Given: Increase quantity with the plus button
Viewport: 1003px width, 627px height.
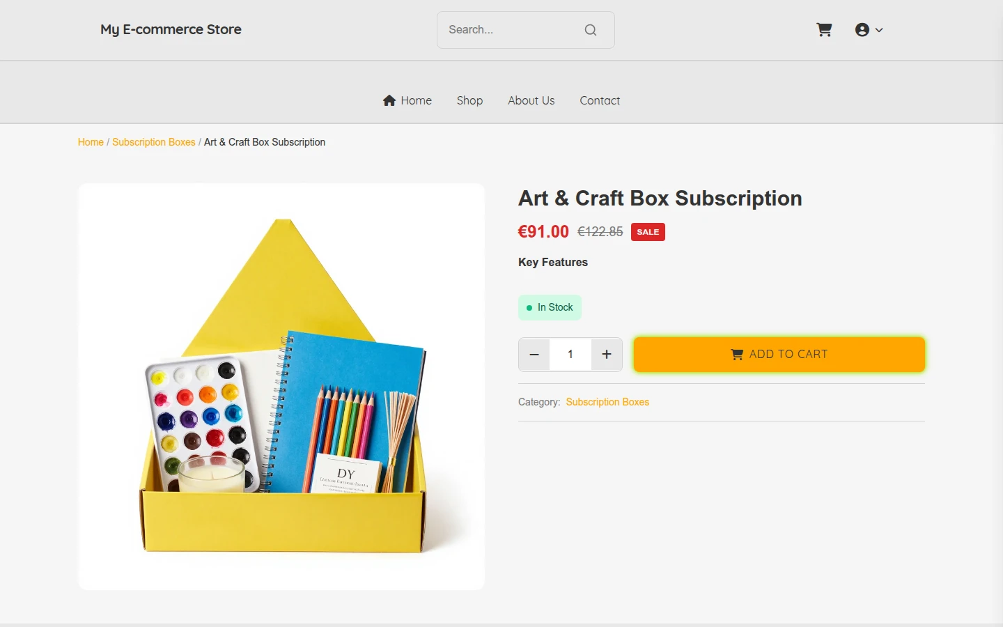Looking at the screenshot, I should [x=607, y=355].
